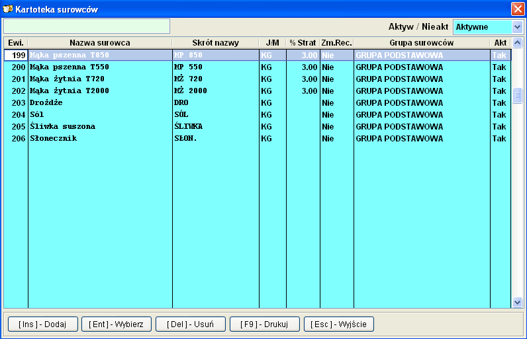The image size is (527, 339).
Task: Click abbreviation MŻ 720
Action: pos(188,79)
